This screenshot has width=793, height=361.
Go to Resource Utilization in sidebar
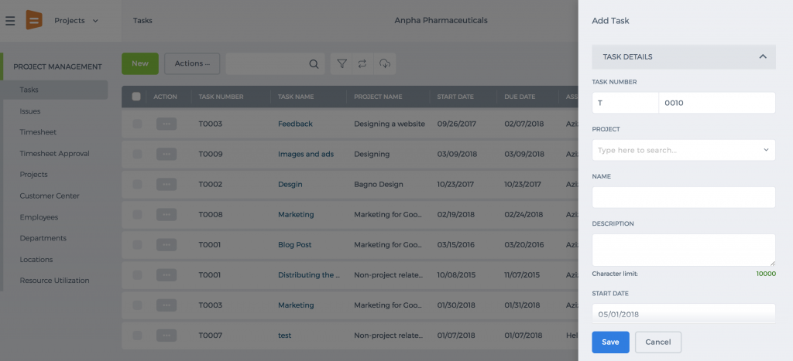[x=55, y=280]
